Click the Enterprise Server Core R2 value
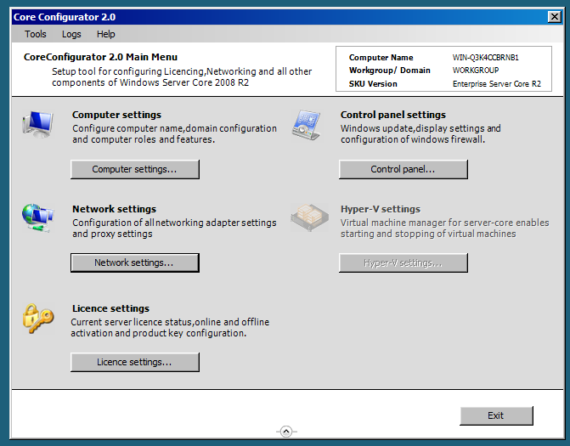570x446 pixels. coord(497,84)
